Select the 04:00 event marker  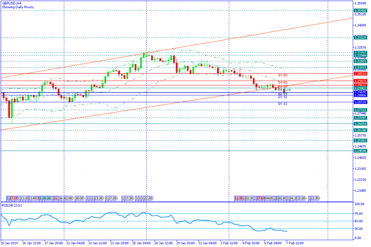click(269, 198)
